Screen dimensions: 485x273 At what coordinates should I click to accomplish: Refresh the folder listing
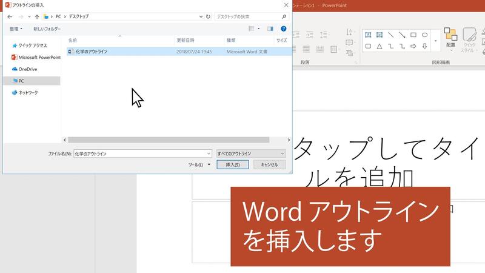tap(208, 17)
